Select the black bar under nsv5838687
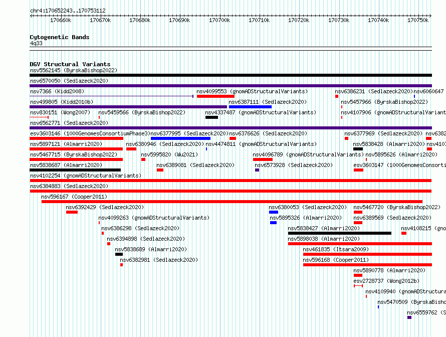This screenshot has width=446, height=337. [75, 170]
